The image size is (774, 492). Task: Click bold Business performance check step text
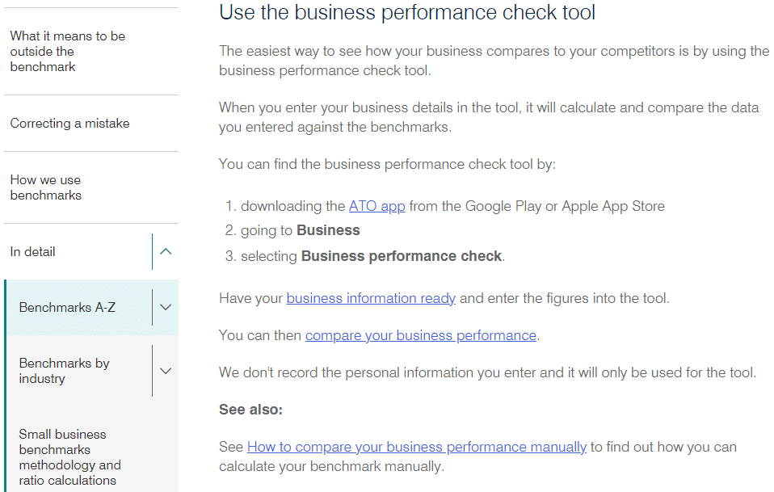click(x=402, y=256)
